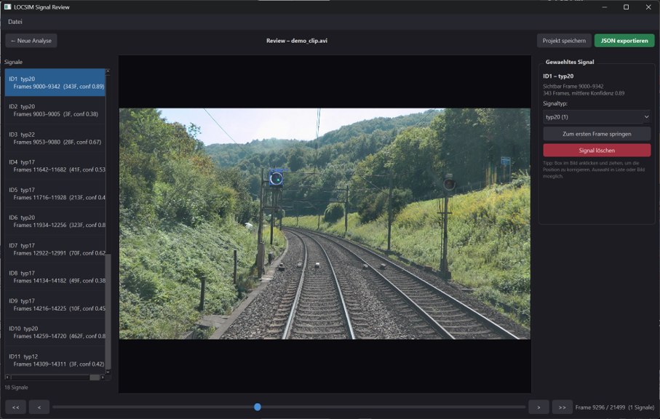
Task: Select signal ID6 typ20 in list
Action: 55,221
